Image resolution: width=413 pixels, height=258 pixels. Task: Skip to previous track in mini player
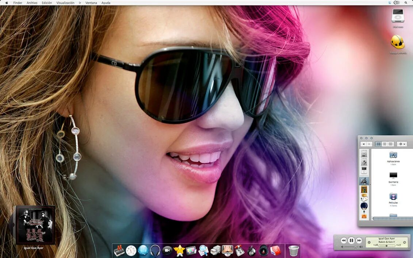pyautogui.click(x=344, y=240)
